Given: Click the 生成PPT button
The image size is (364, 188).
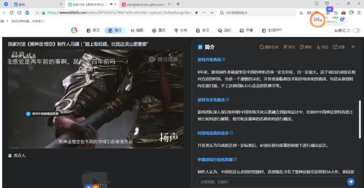Looking at the screenshot, I should click(x=272, y=30).
